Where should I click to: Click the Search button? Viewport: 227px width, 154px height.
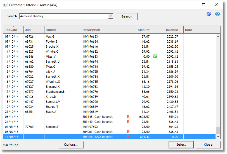(127, 17)
